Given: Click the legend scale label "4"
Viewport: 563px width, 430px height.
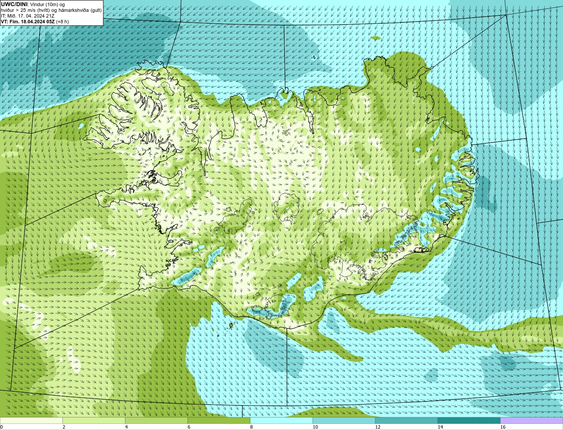Looking at the screenshot, I should (126, 427).
